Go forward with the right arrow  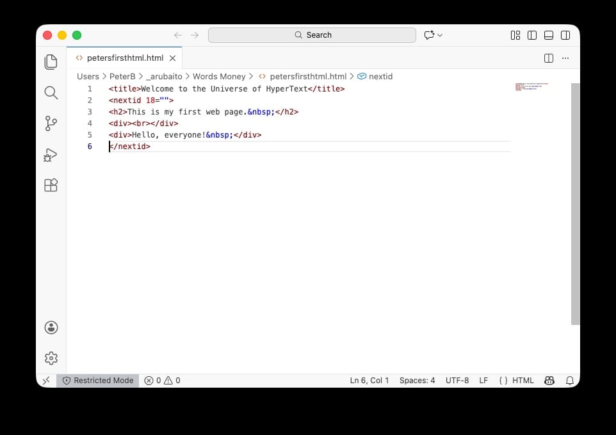coord(195,35)
